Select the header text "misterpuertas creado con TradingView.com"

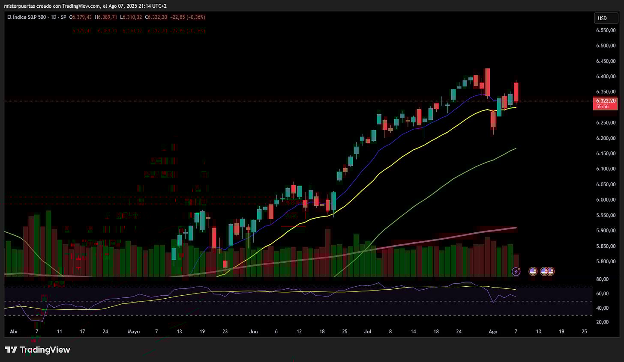click(x=51, y=6)
